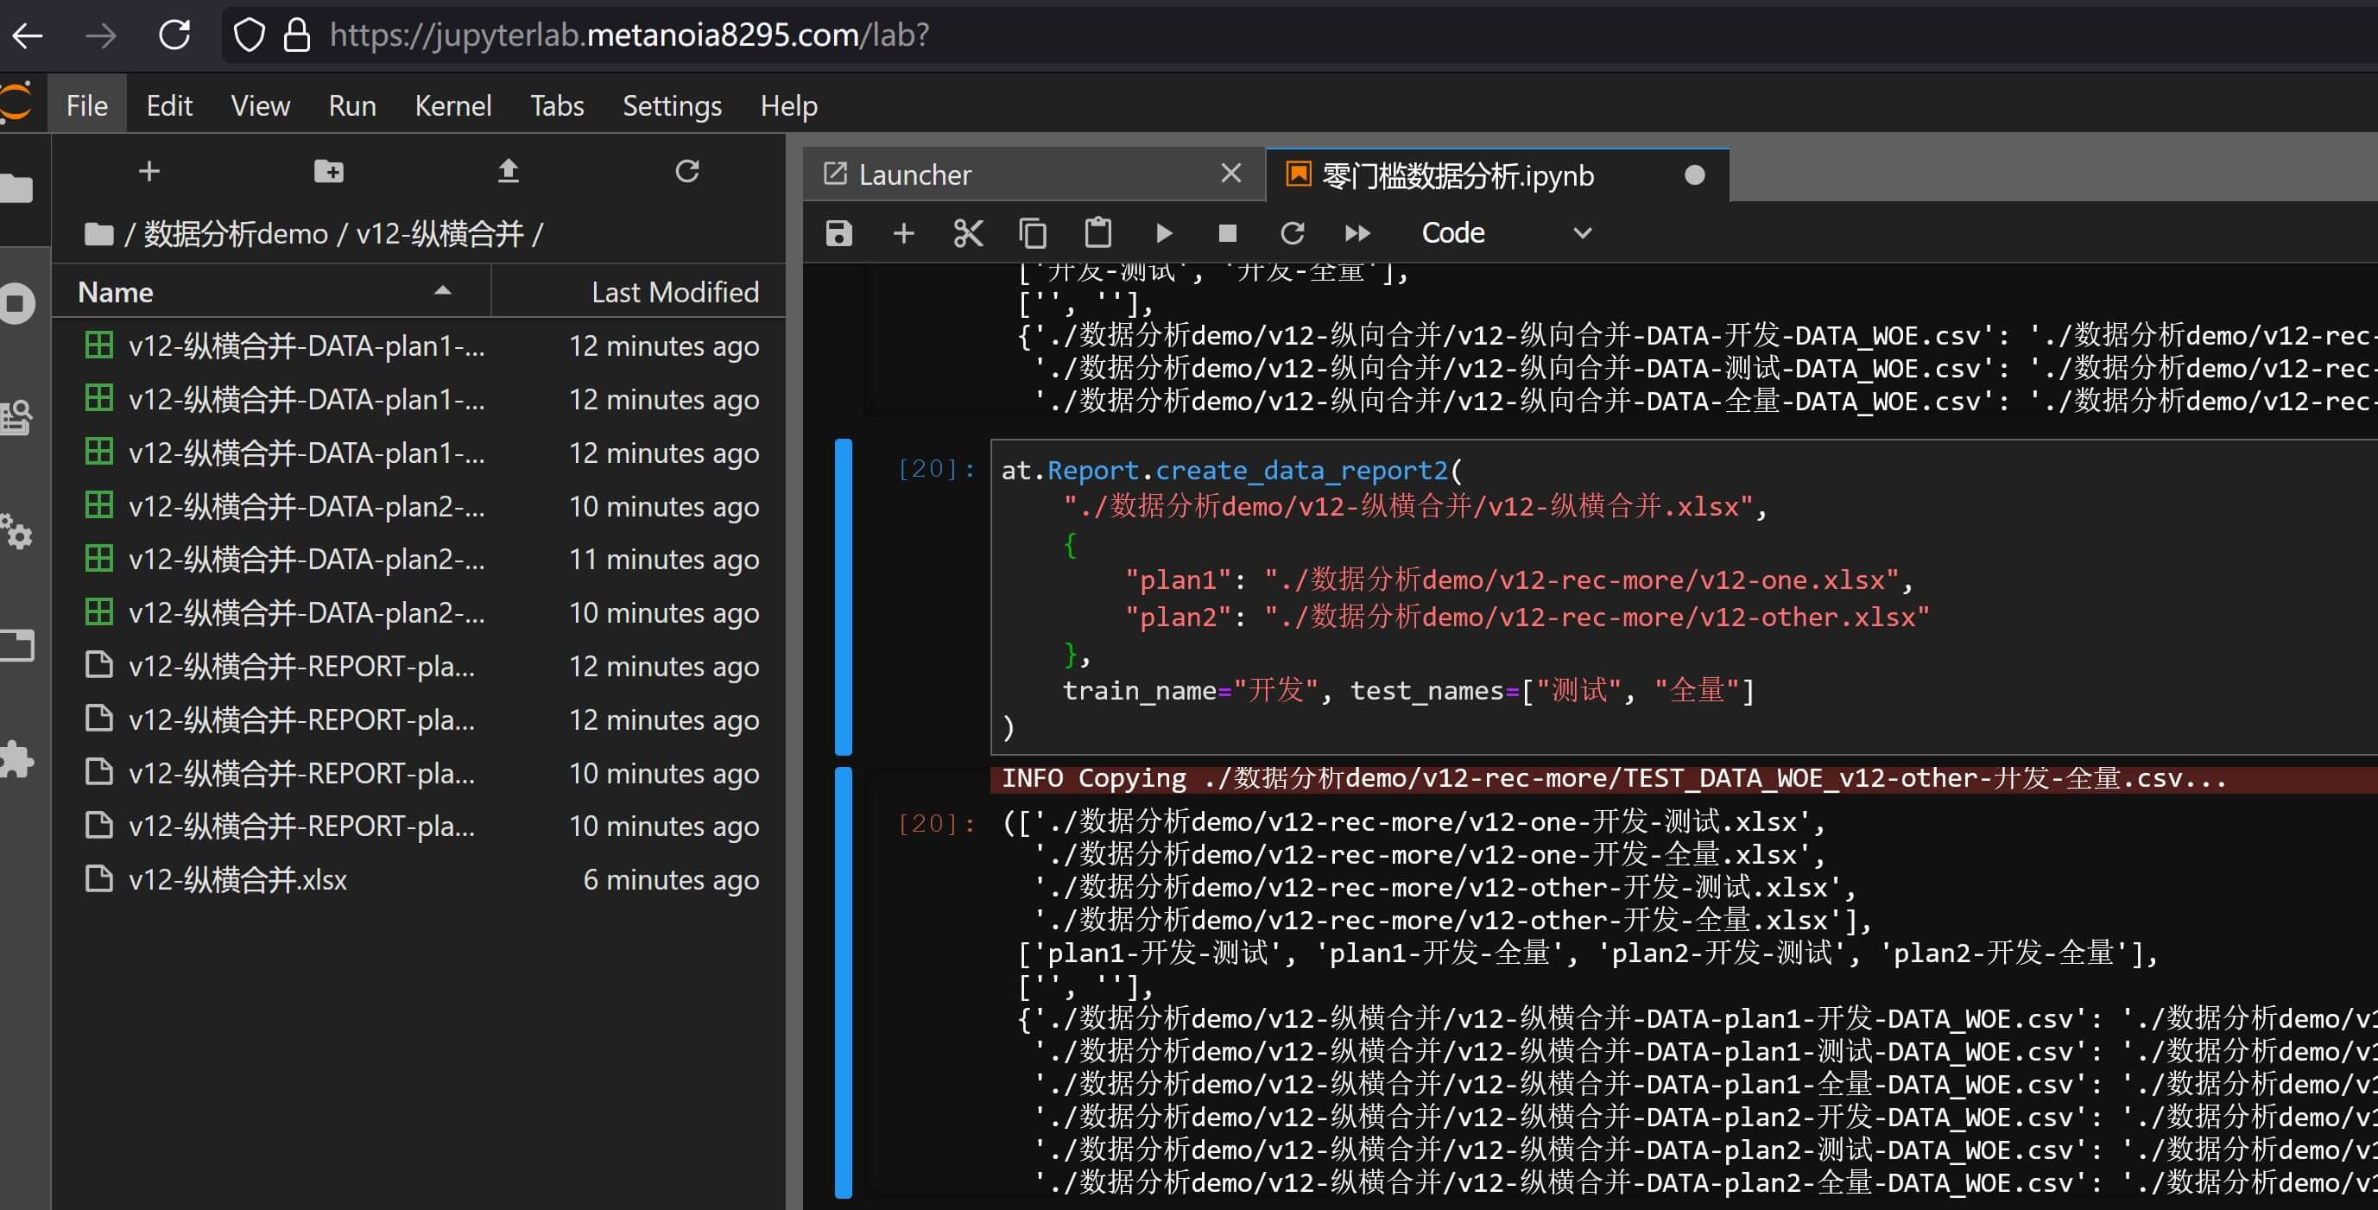Refresh the file list
Viewport: 2378px width, 1210px height.
click(686, 171)
